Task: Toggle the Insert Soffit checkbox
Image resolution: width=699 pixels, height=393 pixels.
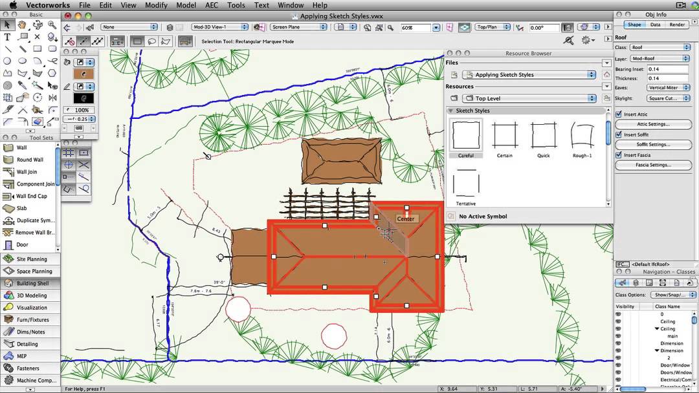Action: click(618, 134)
